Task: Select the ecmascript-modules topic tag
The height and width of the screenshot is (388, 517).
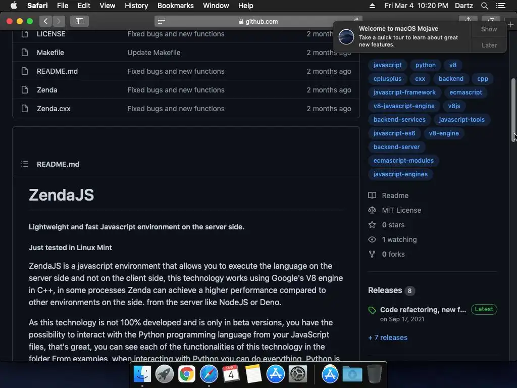Action: click(403, 161)
